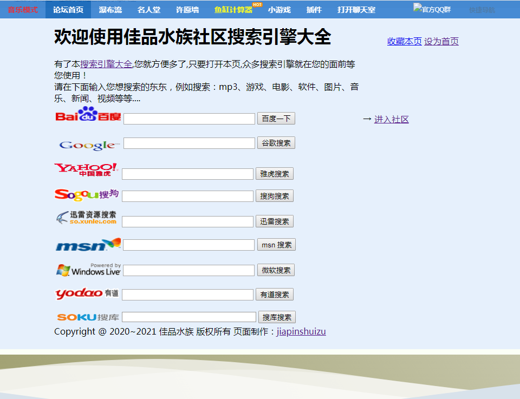Click the 雅虎搜索 button
The width and height of the screenshot is (520, 399).
[275, 174]
